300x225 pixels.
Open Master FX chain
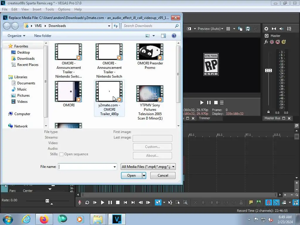coord(266,42)
